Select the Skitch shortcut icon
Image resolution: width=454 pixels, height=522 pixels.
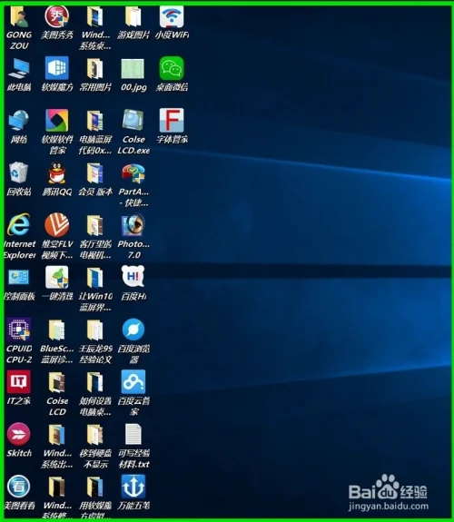click(19, 434)
